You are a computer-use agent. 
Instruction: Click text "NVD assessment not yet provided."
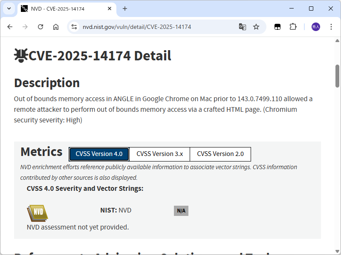coord(78,227)
